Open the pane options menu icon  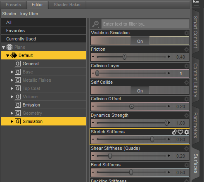[196, 3]
